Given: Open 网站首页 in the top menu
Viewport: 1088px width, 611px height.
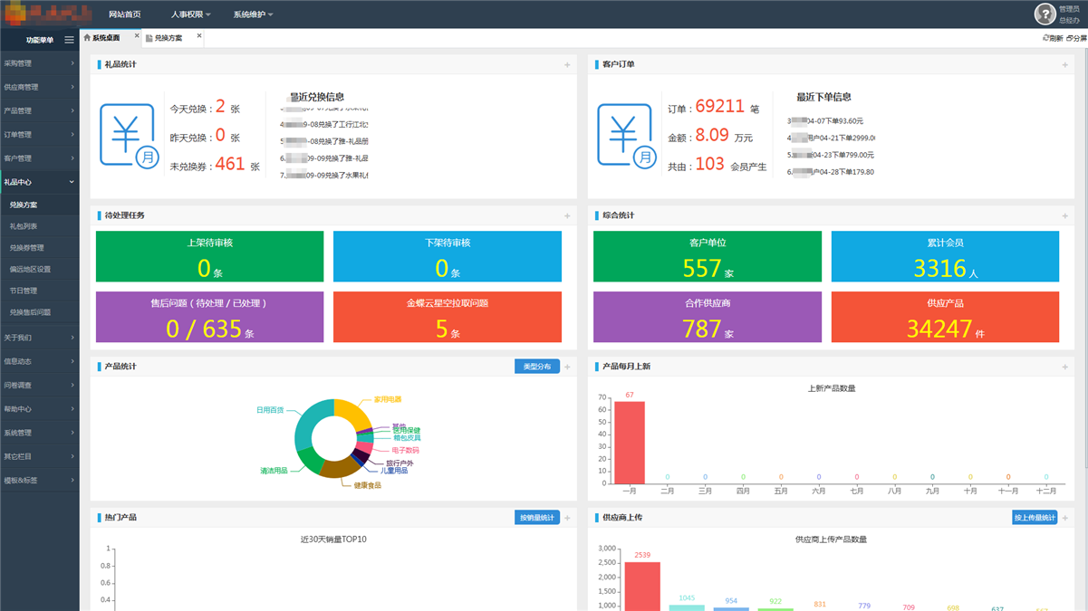Looking at the screenshot, I should point(124,14).
